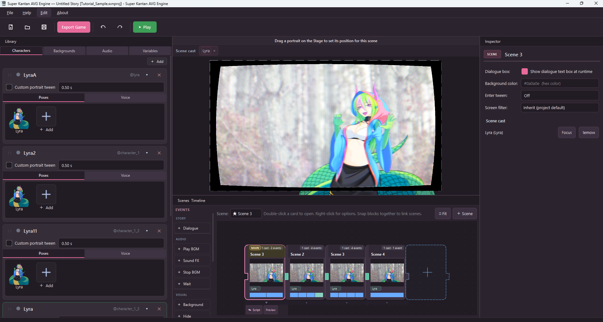Screen dimensions: 603x322
Task: Select the Scene 2 card thumbnail
Action: 307,273
